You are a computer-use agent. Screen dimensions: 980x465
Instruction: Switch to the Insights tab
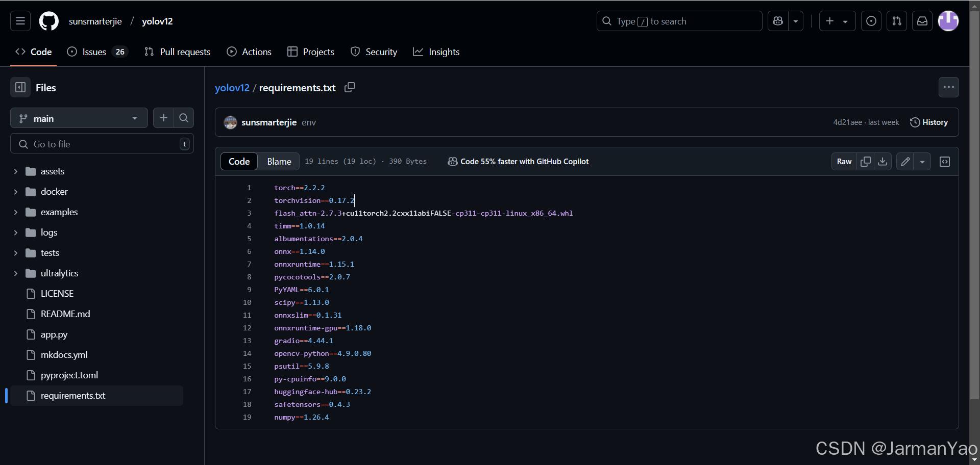436,51
